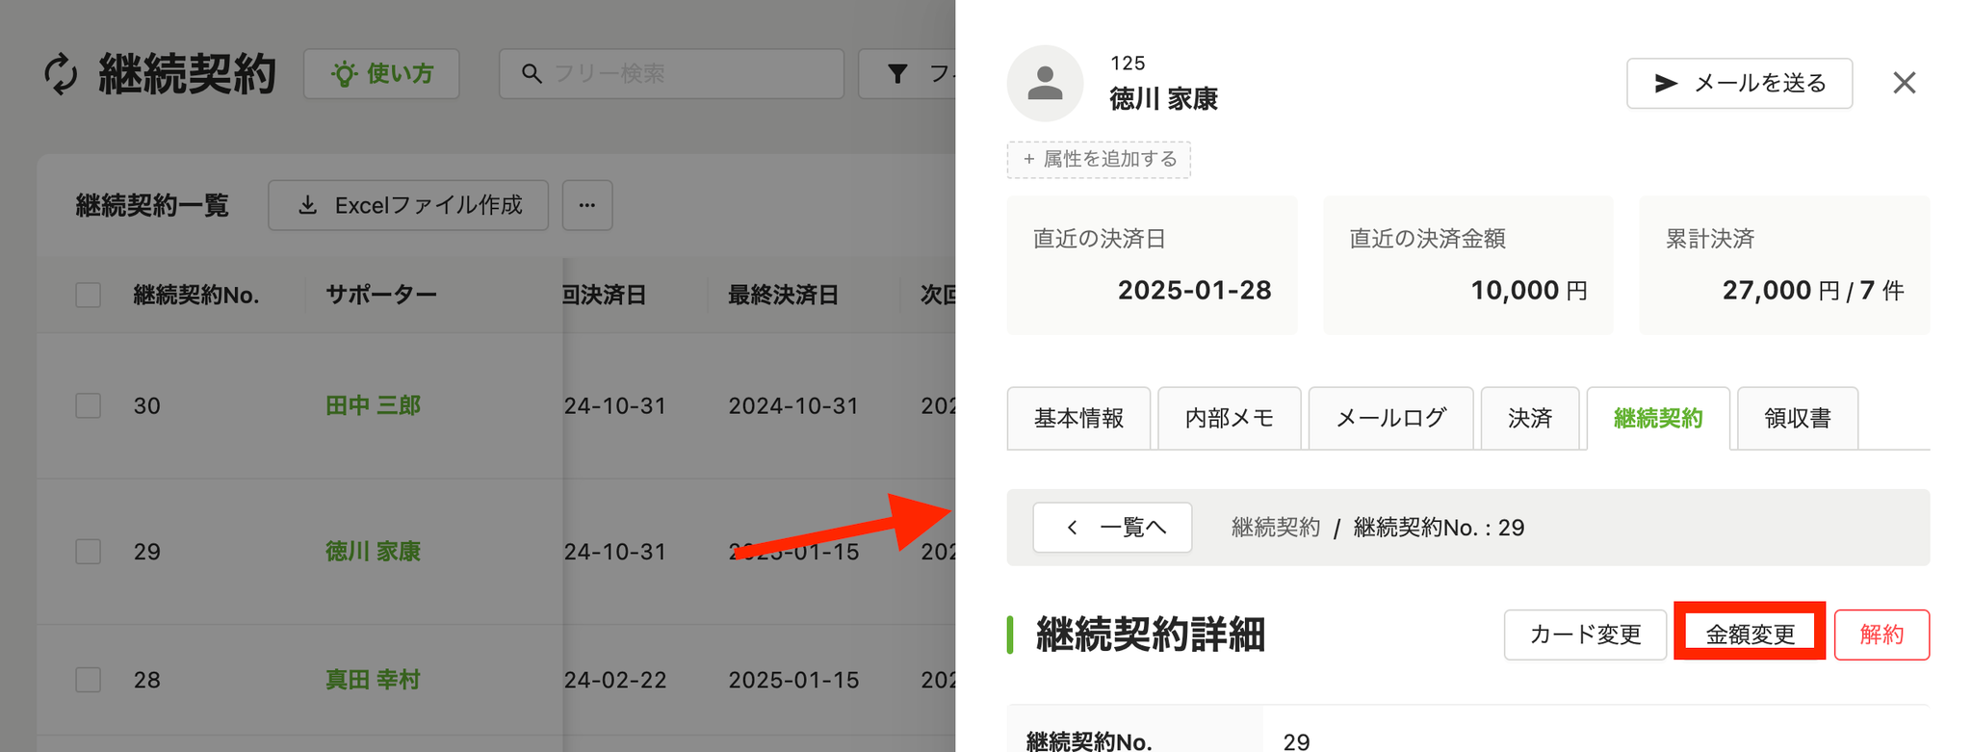Viewport: 1972px width, 752px height.
Task: Click the lightbulb 使い方 help button
Action: (x=381, y=74)
